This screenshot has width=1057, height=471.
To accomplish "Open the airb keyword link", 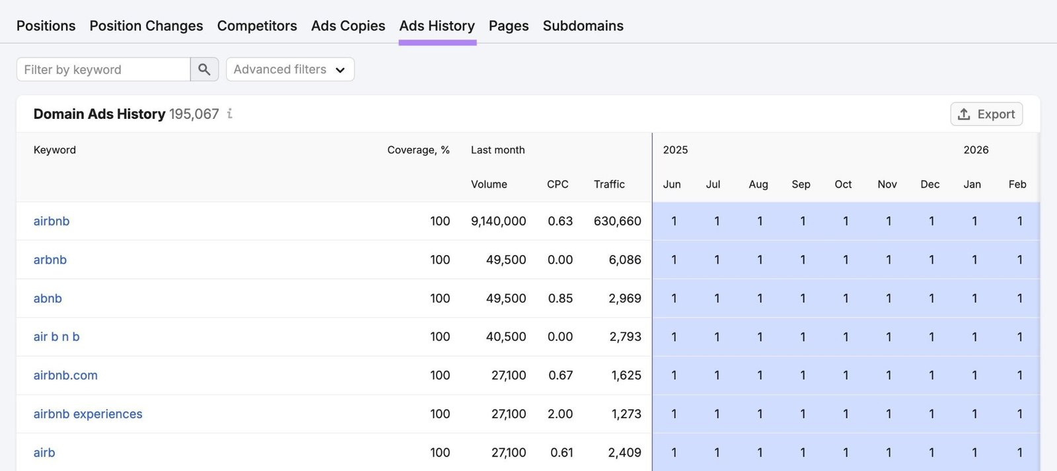I will pos(44,453).
